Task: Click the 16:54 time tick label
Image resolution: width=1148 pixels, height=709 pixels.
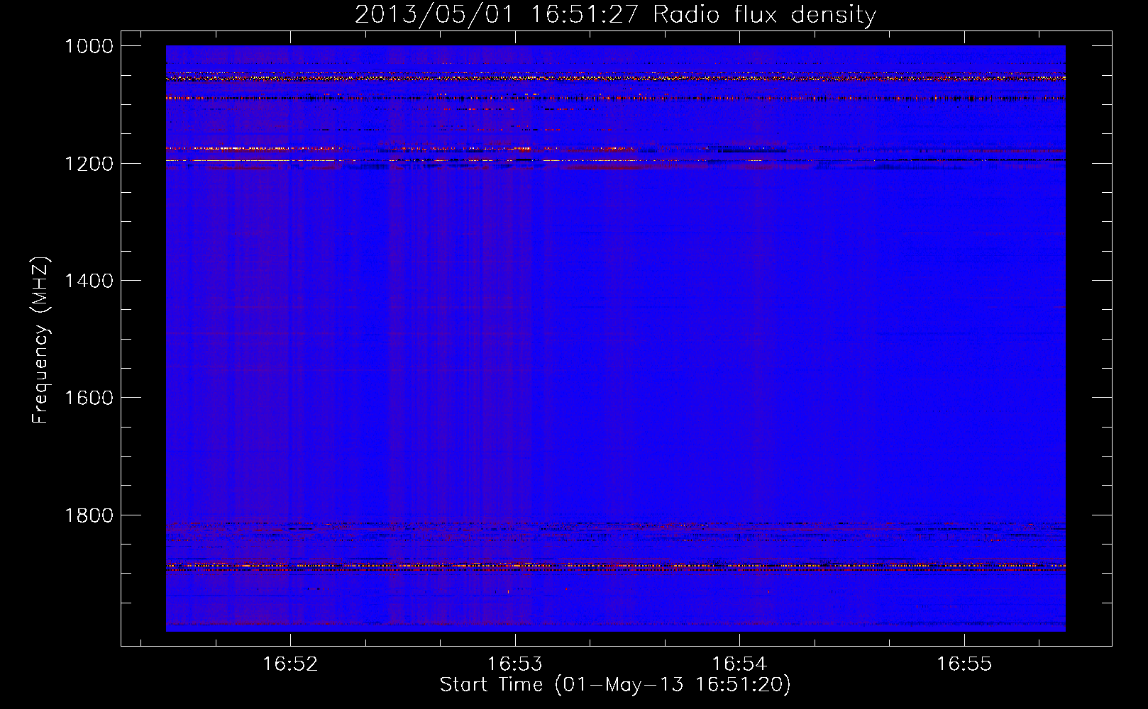Action: point(739,664)
